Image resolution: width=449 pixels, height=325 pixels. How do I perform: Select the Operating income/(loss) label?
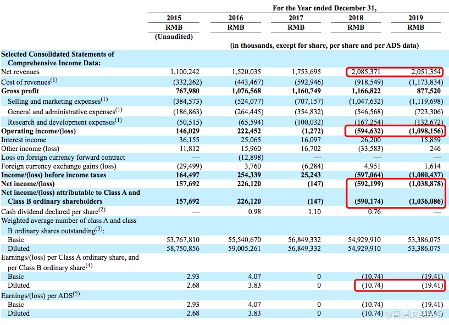38,131
